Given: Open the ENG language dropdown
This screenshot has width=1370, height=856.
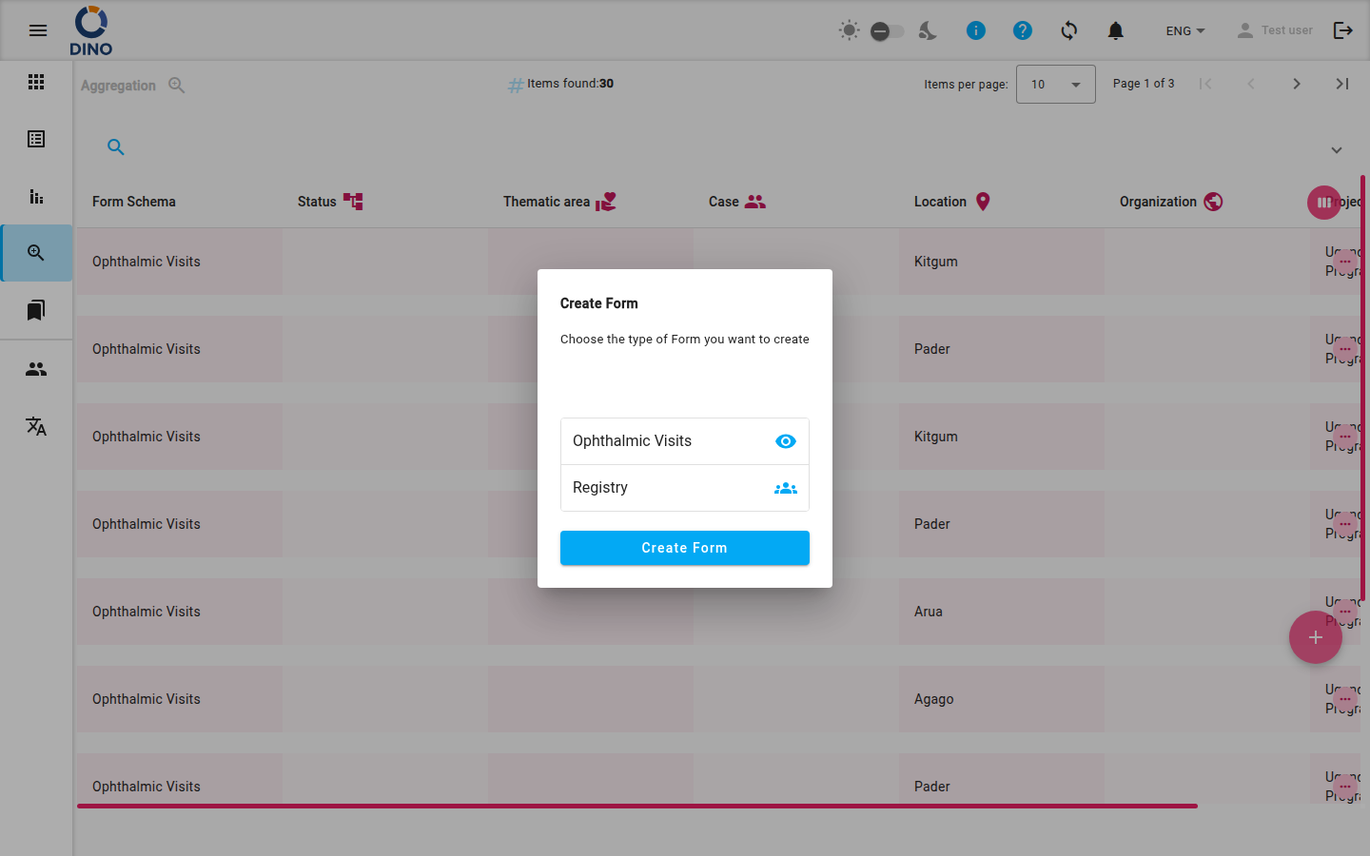Looking at the screenshot, I should click(x=1185, y=30).
